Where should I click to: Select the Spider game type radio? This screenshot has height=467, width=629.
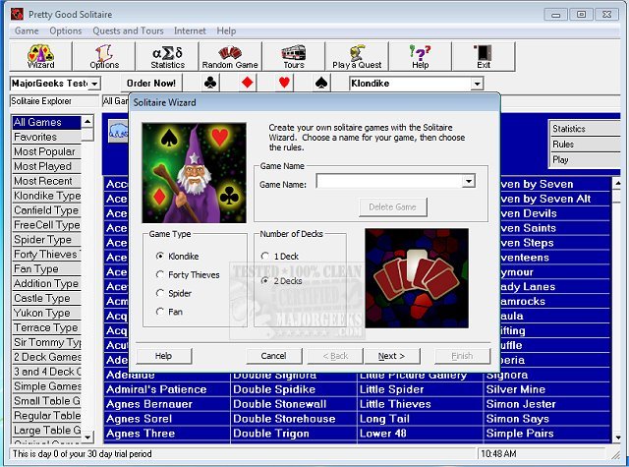tap(160, 293)
